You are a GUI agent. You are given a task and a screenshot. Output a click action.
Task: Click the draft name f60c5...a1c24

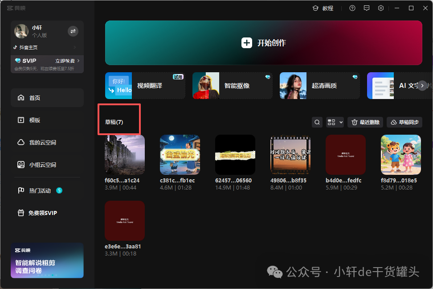pos(122,180)
